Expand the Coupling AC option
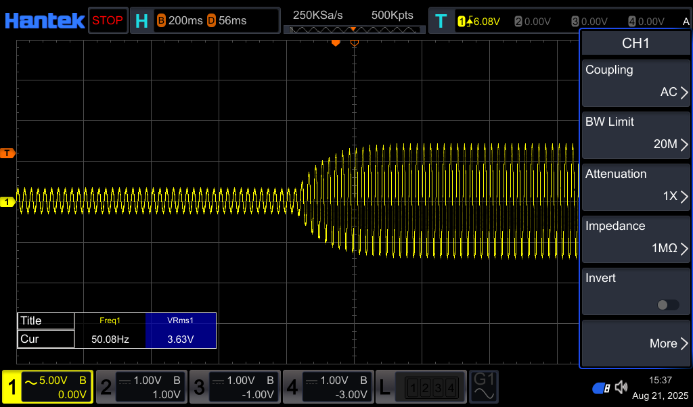Viewport: 693px width, 407px height. tap(635, 81)
